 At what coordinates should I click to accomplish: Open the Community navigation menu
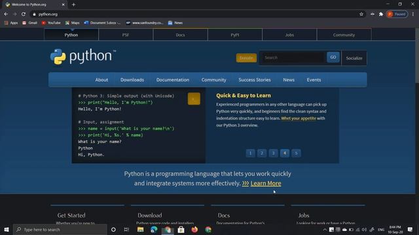(x=214, y=80)
